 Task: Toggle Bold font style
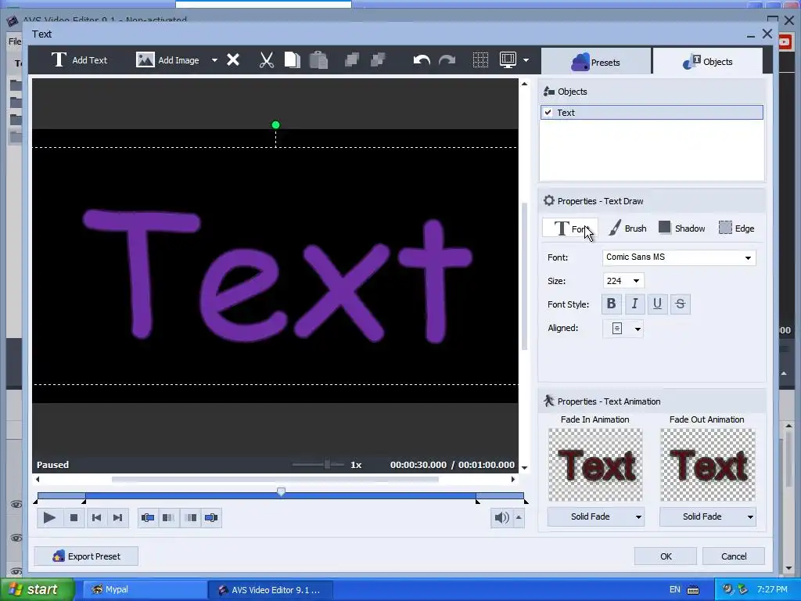(x=611, y=304)
